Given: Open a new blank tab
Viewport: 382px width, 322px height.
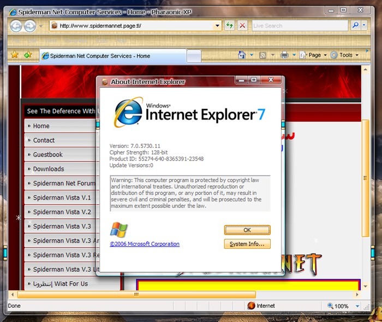Looking at the screenshot, I should click(194, 56).
